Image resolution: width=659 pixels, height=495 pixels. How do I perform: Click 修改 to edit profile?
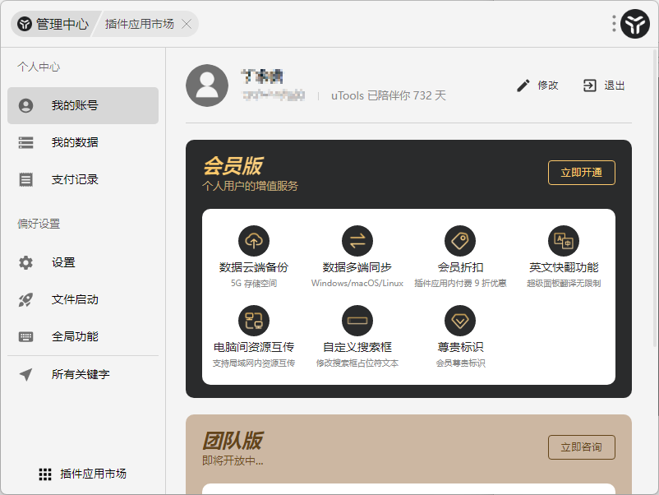click(x=537, y=85)
